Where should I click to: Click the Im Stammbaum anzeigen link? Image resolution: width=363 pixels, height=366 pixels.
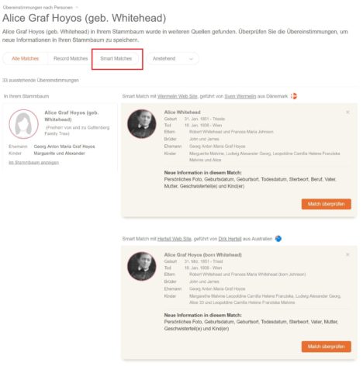(x=34, y=163)
